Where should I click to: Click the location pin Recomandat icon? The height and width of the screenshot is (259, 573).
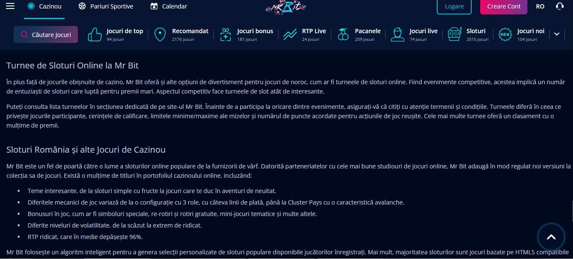(x=160, y=34)
